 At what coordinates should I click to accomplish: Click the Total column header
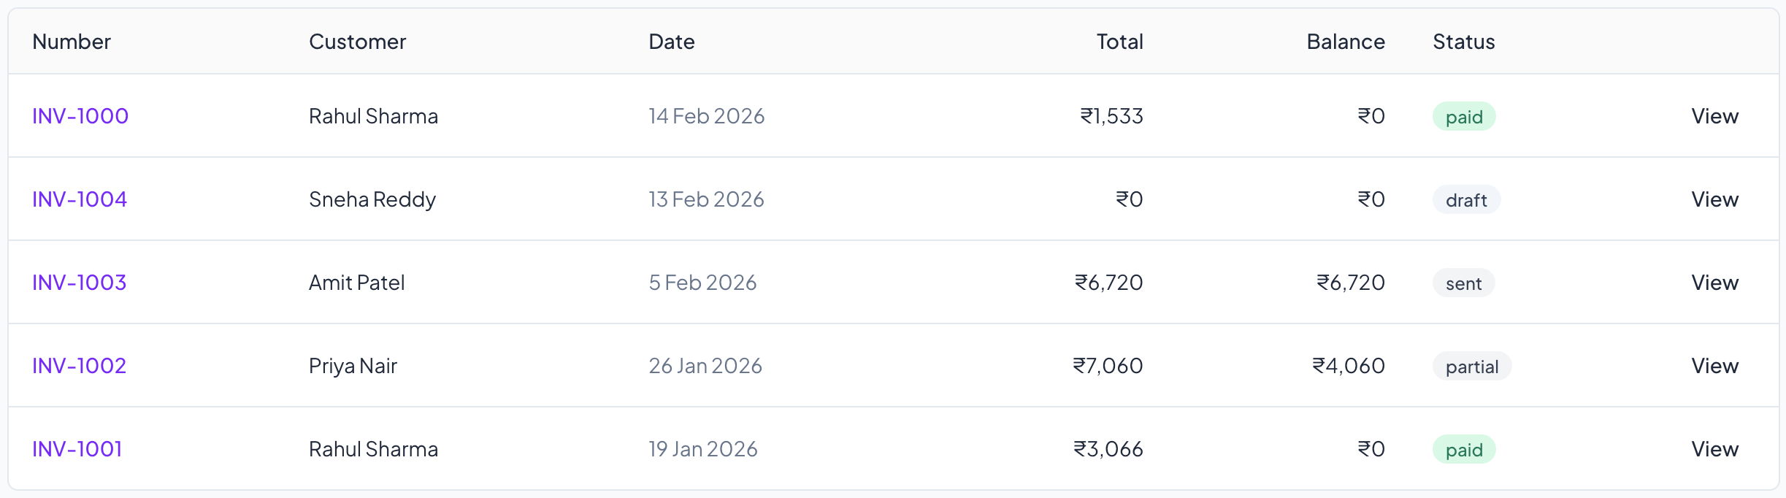pos(1119,42)
